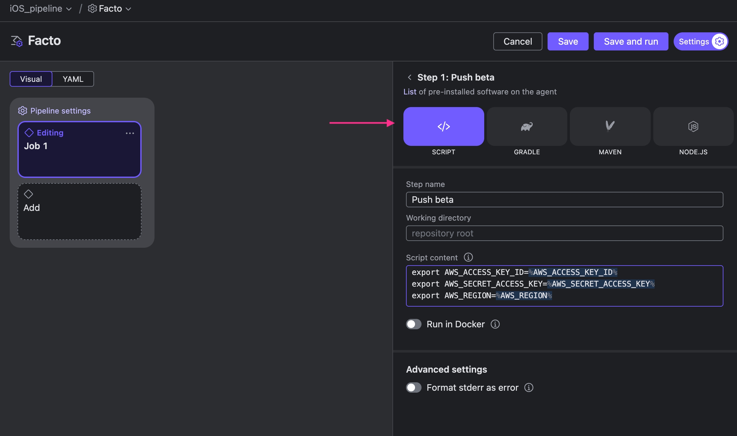Screen dimensions: 737x436
Task: Switch to the Visual tab
Action: tap(31, 79)
